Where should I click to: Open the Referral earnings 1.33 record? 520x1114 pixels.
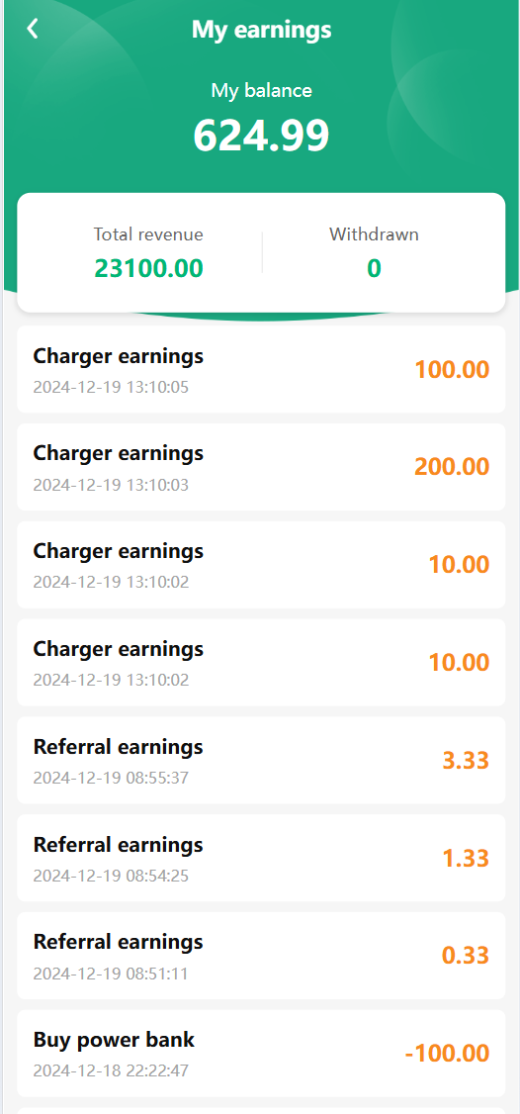pyautogui.click(x=261, y=858)
